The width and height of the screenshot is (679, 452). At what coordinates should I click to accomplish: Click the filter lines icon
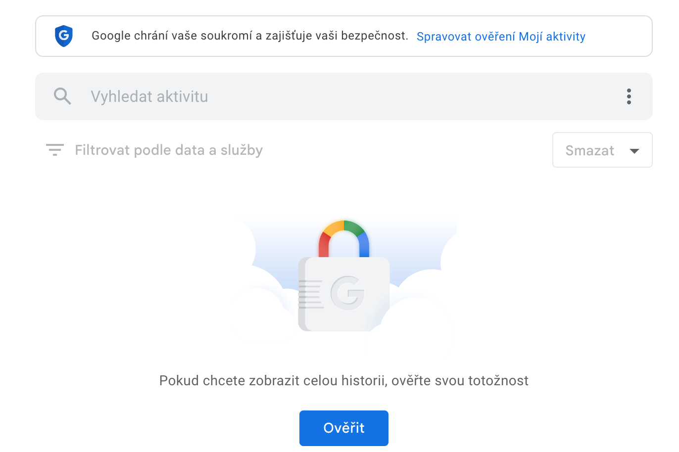[54, 150]
